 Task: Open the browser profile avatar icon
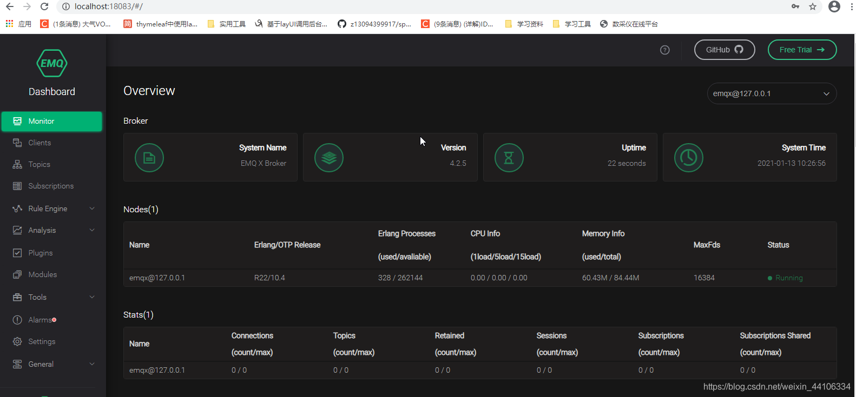coord(834,6)
